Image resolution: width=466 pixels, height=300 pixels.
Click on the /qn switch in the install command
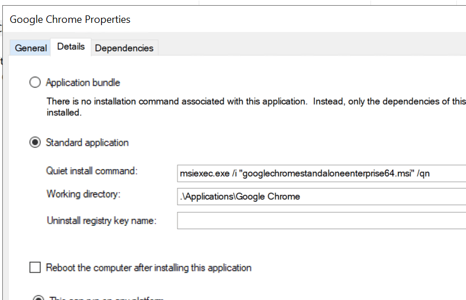pyautogui.click(x=424, y=174)
